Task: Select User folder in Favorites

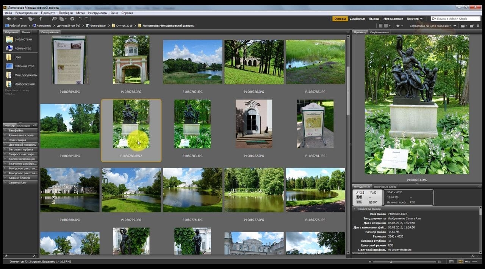Action: click(x=14, y=57)
